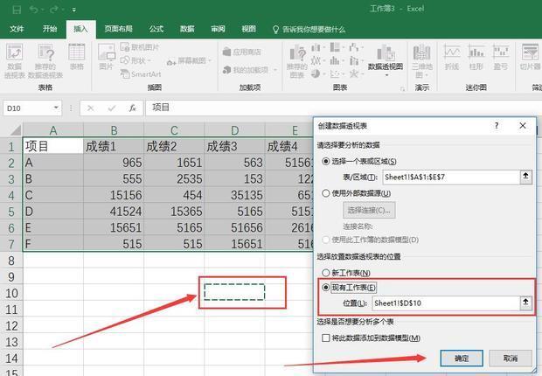Check 将此数据添加到数据模型 checkbox
The image size is (542, 376).
[x=327, y=338]
